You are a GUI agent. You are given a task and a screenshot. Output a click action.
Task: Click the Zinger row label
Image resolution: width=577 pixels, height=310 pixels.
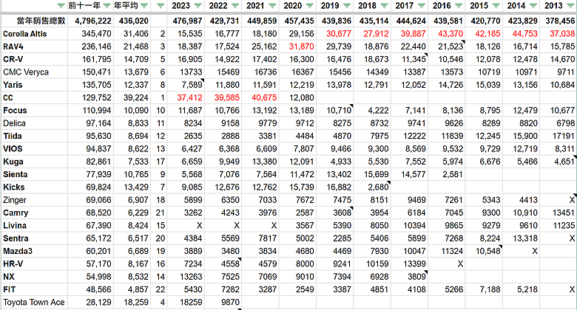tap(15, 200)
